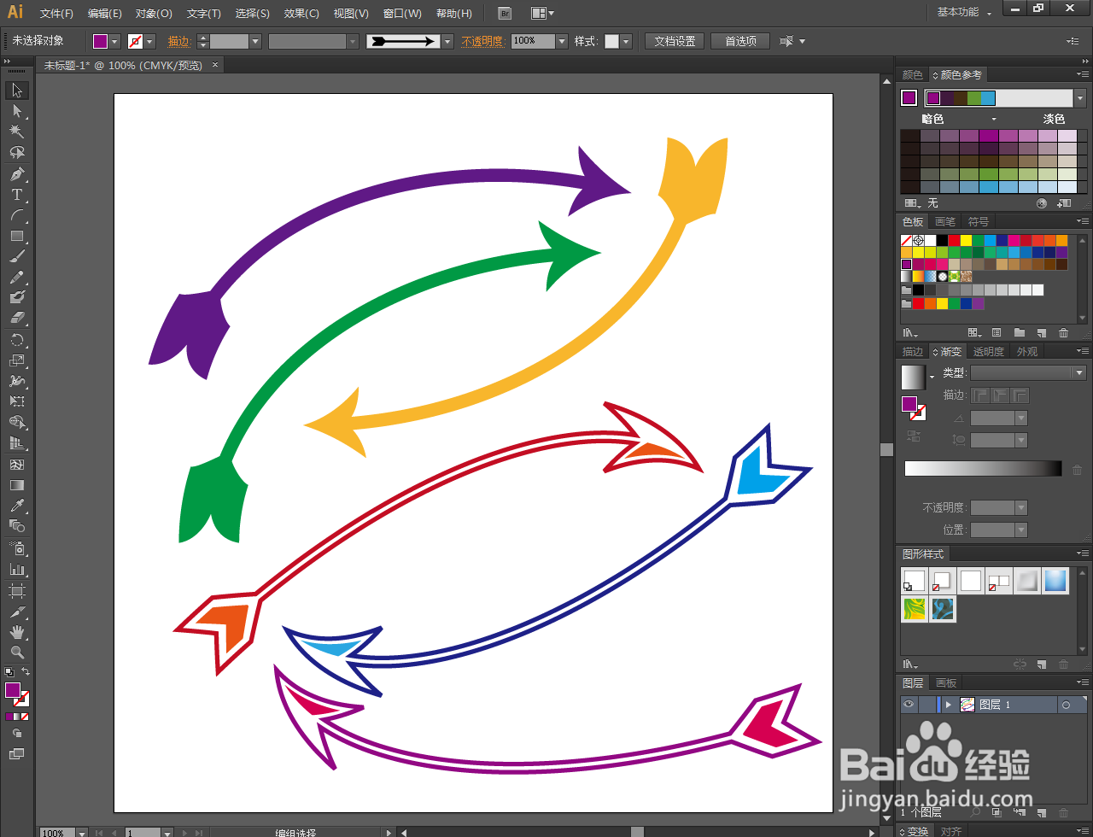1093x837 pixels.
Task: Activate the toolbox fill color box
Action: coord(13,690)
